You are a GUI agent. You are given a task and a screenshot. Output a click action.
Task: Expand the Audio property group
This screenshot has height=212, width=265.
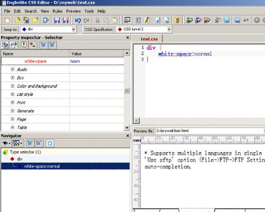pyautogui.click(x=12, y=69)
